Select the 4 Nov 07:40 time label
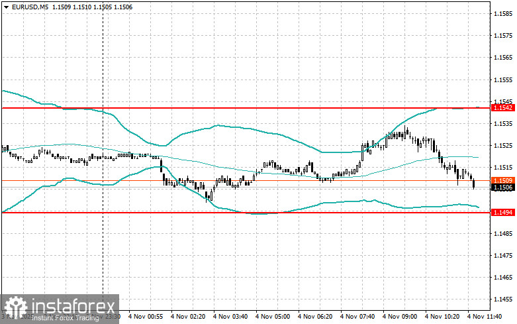517x324 pixels. click(357, 317)
